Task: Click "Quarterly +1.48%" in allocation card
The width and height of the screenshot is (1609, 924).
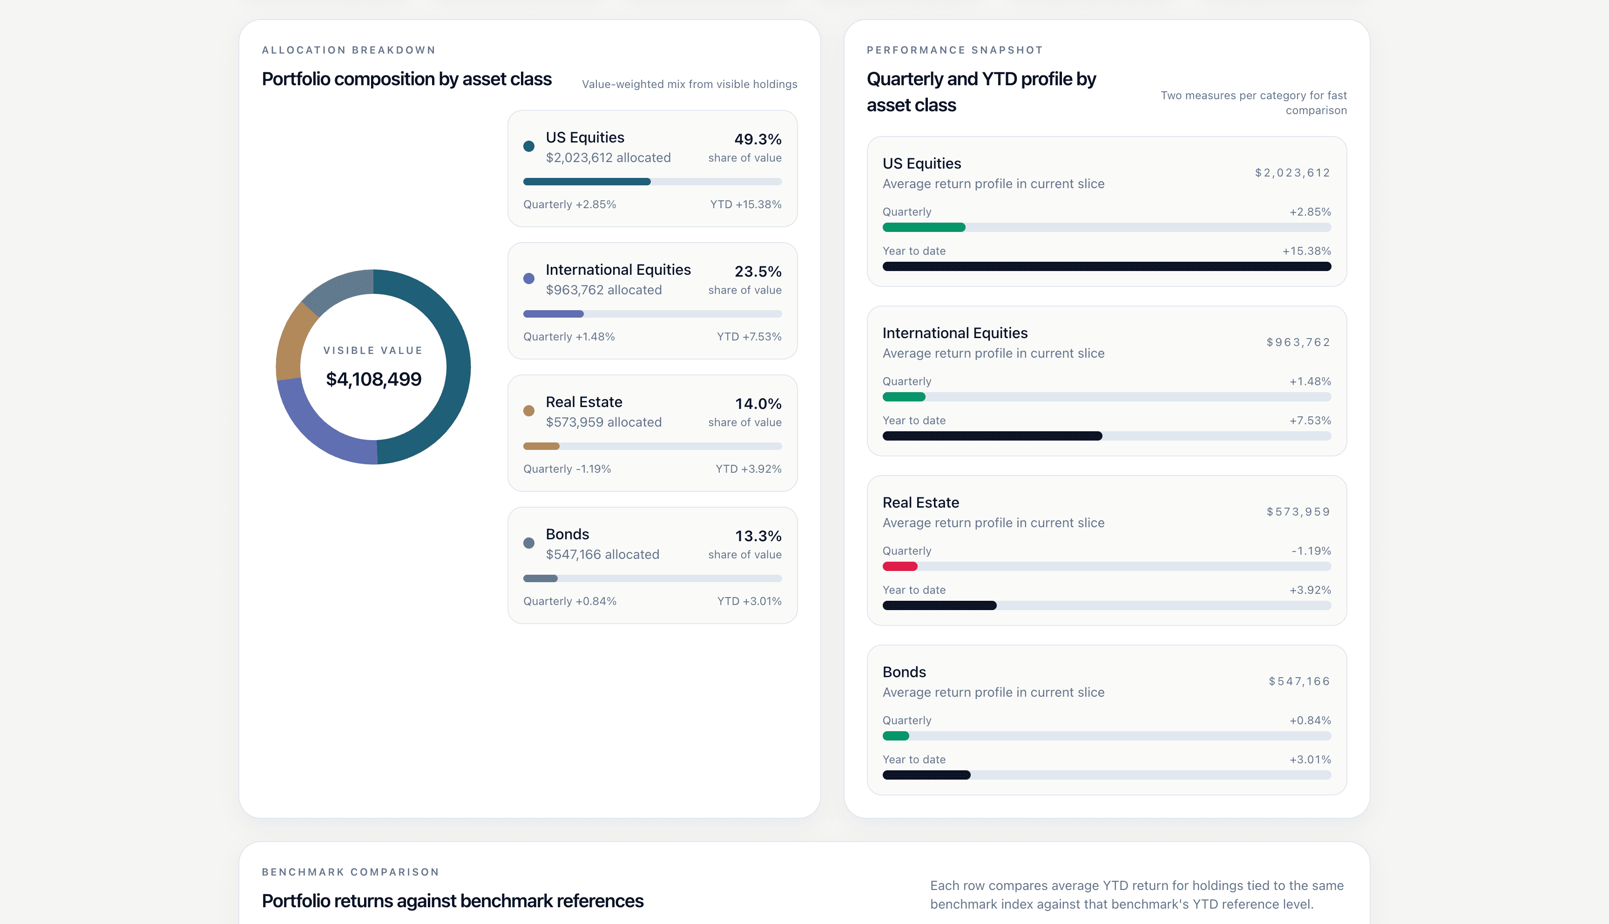Action: [568, 337]
